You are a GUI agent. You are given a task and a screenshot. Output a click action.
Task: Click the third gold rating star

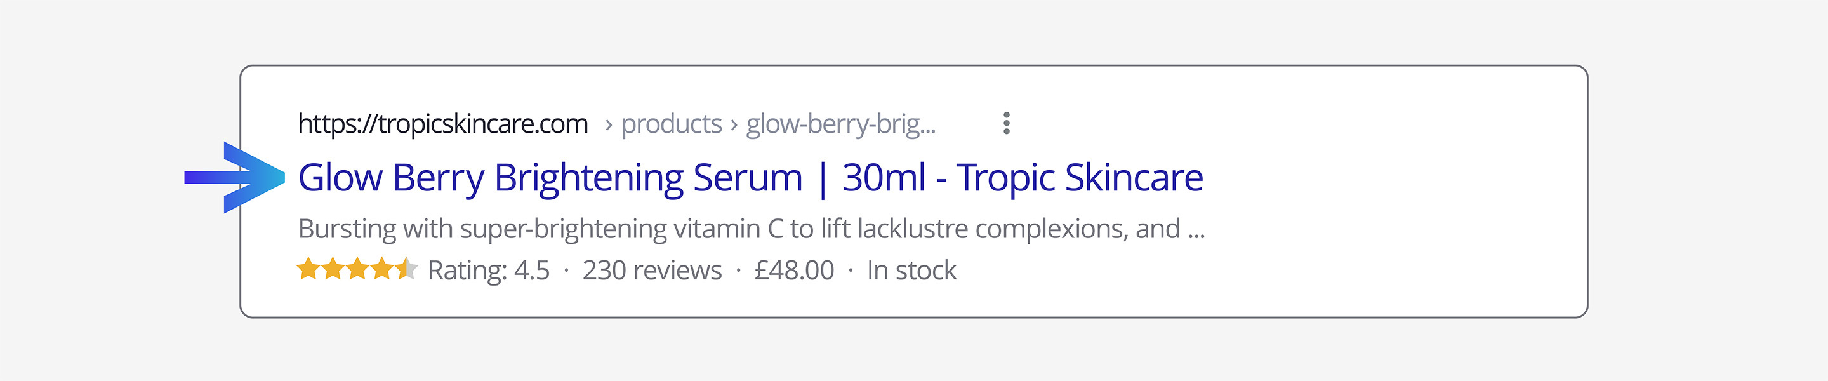pyautogui.click(x=357, y=270)
